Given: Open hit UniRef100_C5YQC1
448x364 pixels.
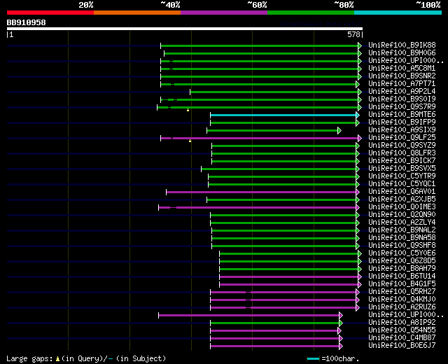Looking at the screenshot, I should [402, 184].
